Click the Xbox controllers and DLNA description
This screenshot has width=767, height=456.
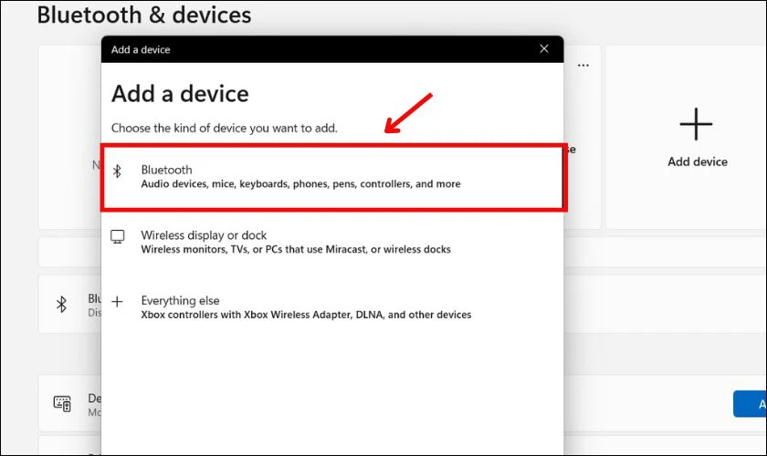306,315
